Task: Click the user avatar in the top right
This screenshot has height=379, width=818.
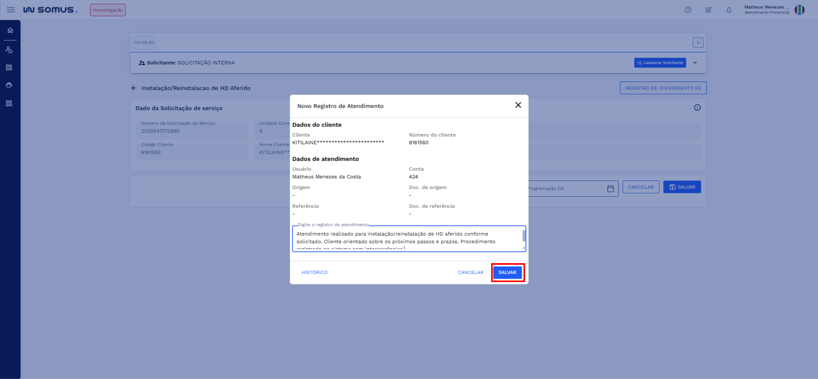Action: 799,10
